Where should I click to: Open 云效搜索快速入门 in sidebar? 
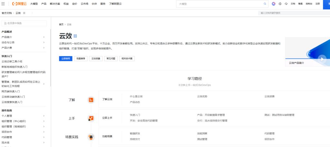[x=12, y=102]
